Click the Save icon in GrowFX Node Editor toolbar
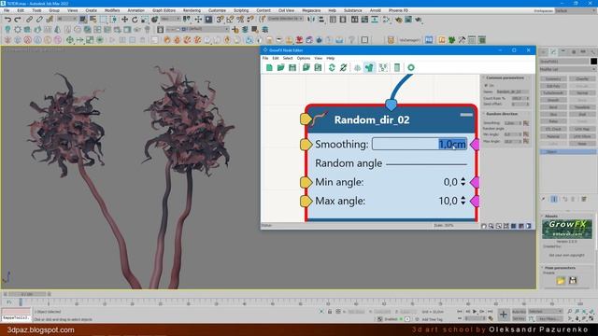The height and width of the screenshot is (336, 598). pos(292,67)
